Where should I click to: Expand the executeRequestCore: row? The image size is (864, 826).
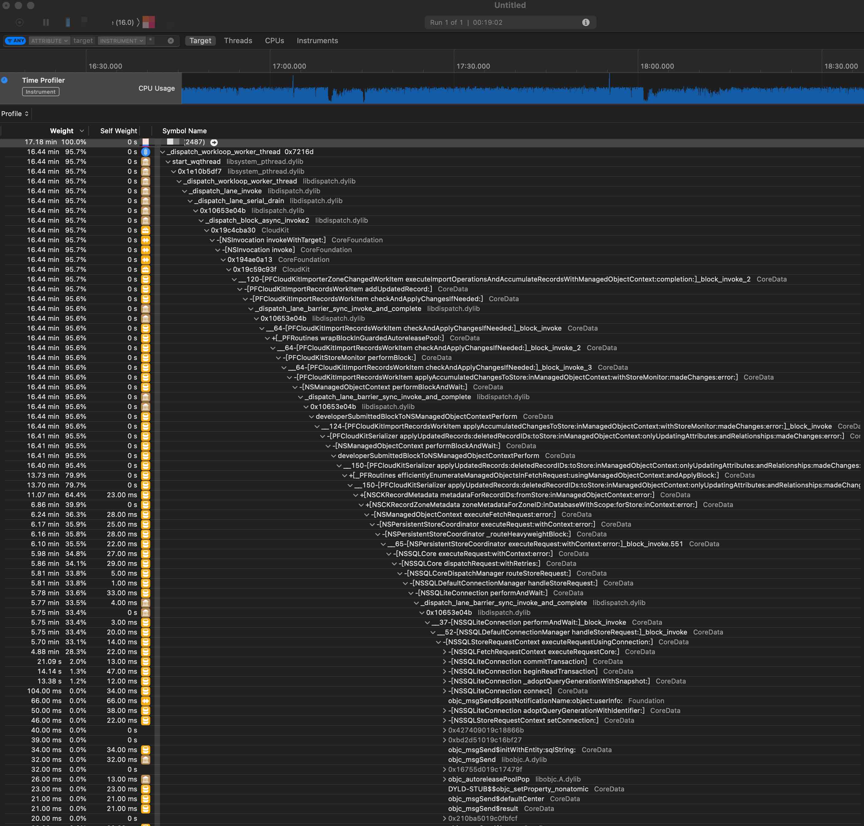coord(444,652)
